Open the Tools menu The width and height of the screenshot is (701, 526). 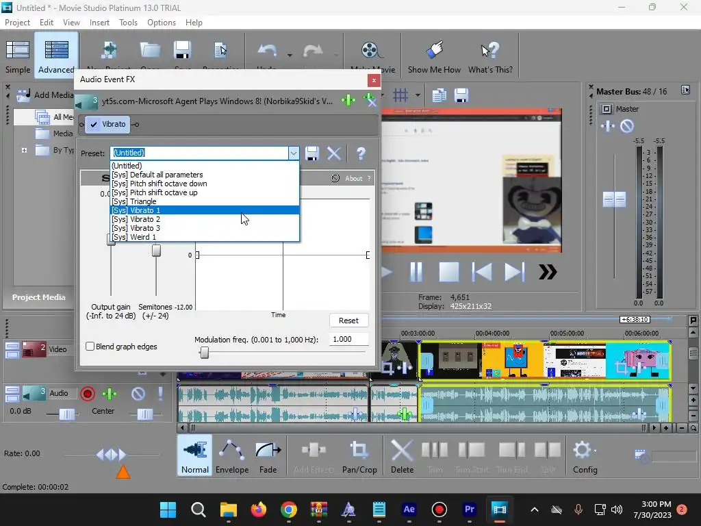point(128,23)
